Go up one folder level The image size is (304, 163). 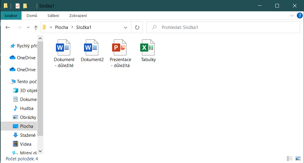tap(36, 27)
